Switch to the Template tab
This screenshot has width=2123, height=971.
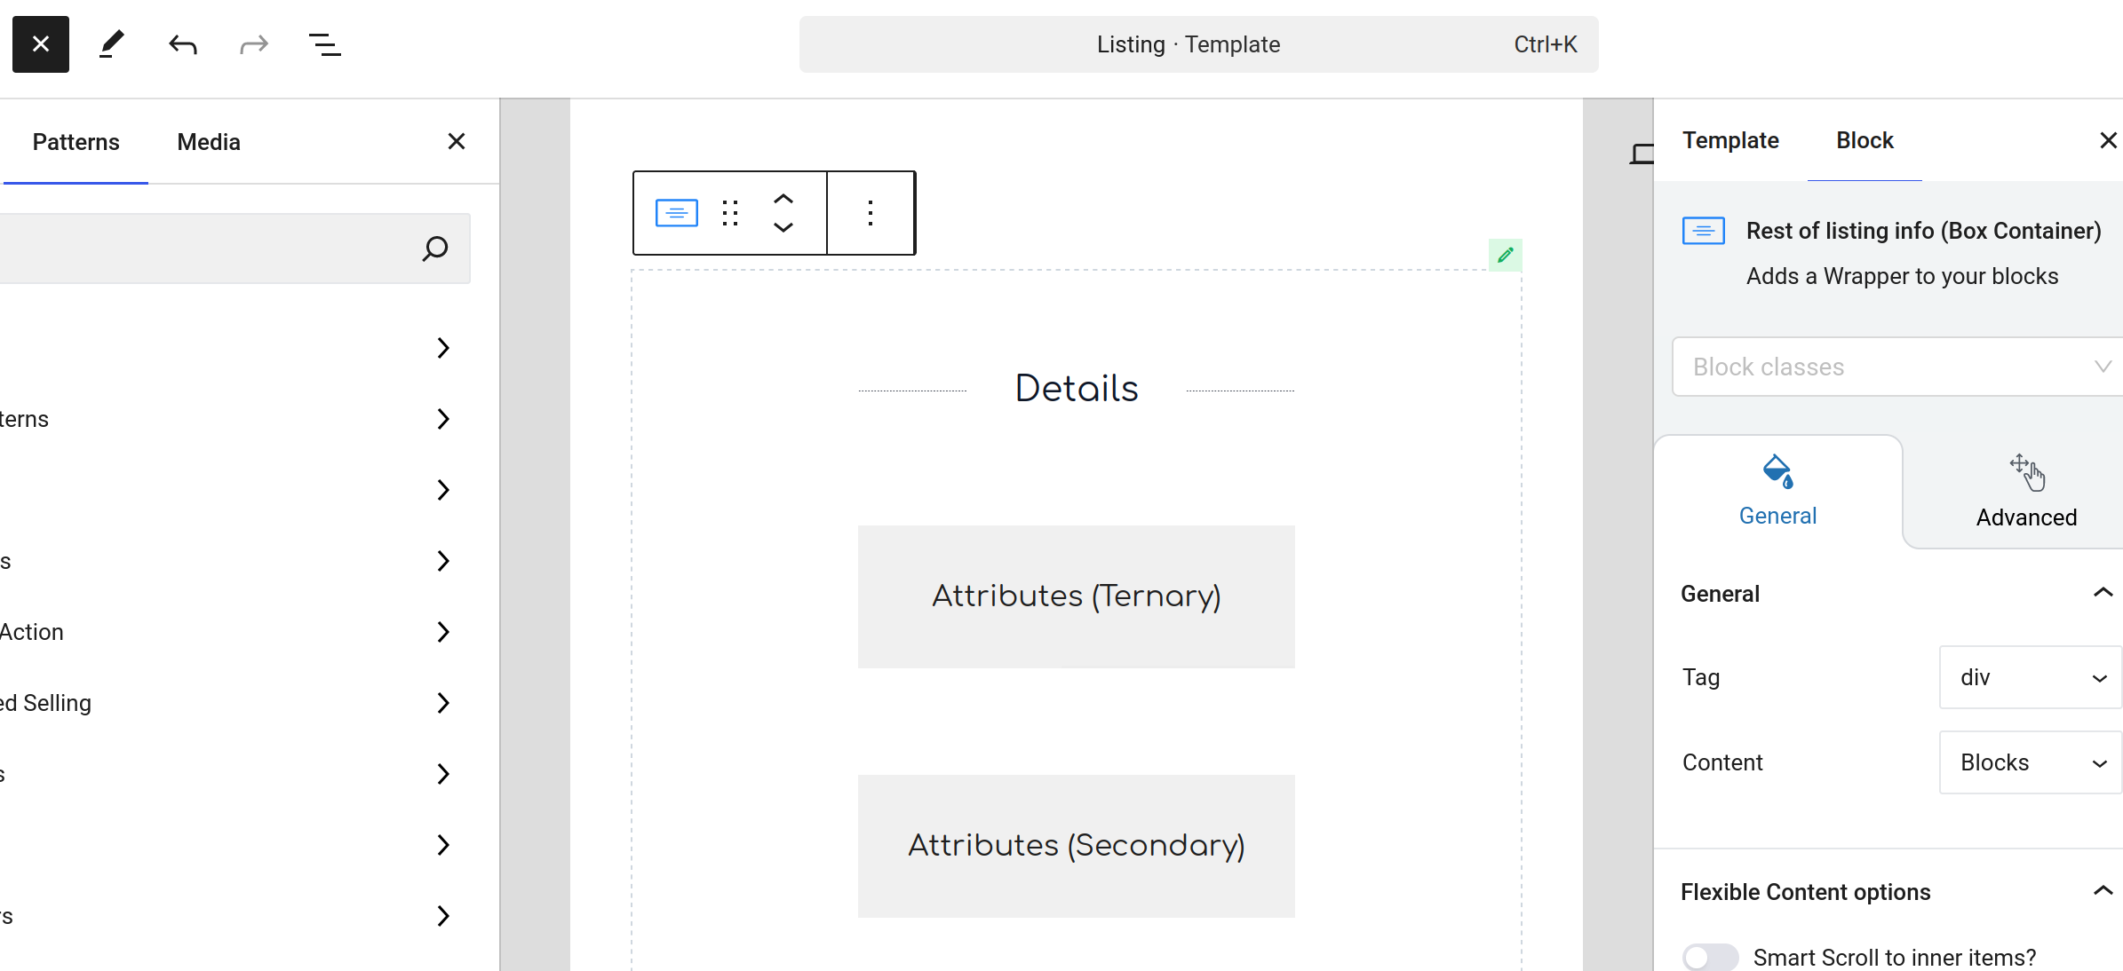click(x=1730, y=140)
